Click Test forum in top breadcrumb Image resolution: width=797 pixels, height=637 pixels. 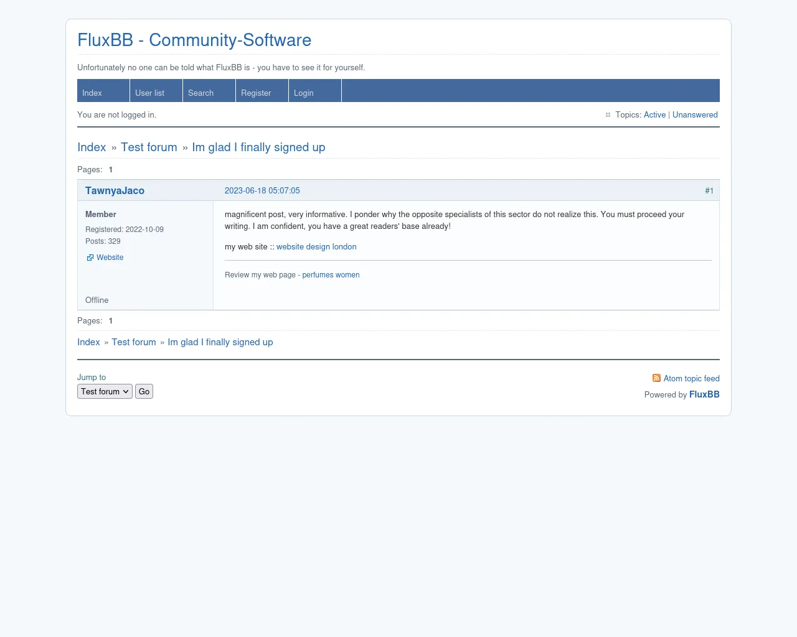tap(149, 147)
